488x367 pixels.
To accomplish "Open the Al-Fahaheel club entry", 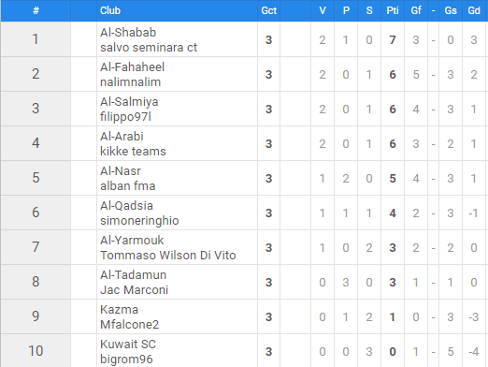I will click(132, 67).
